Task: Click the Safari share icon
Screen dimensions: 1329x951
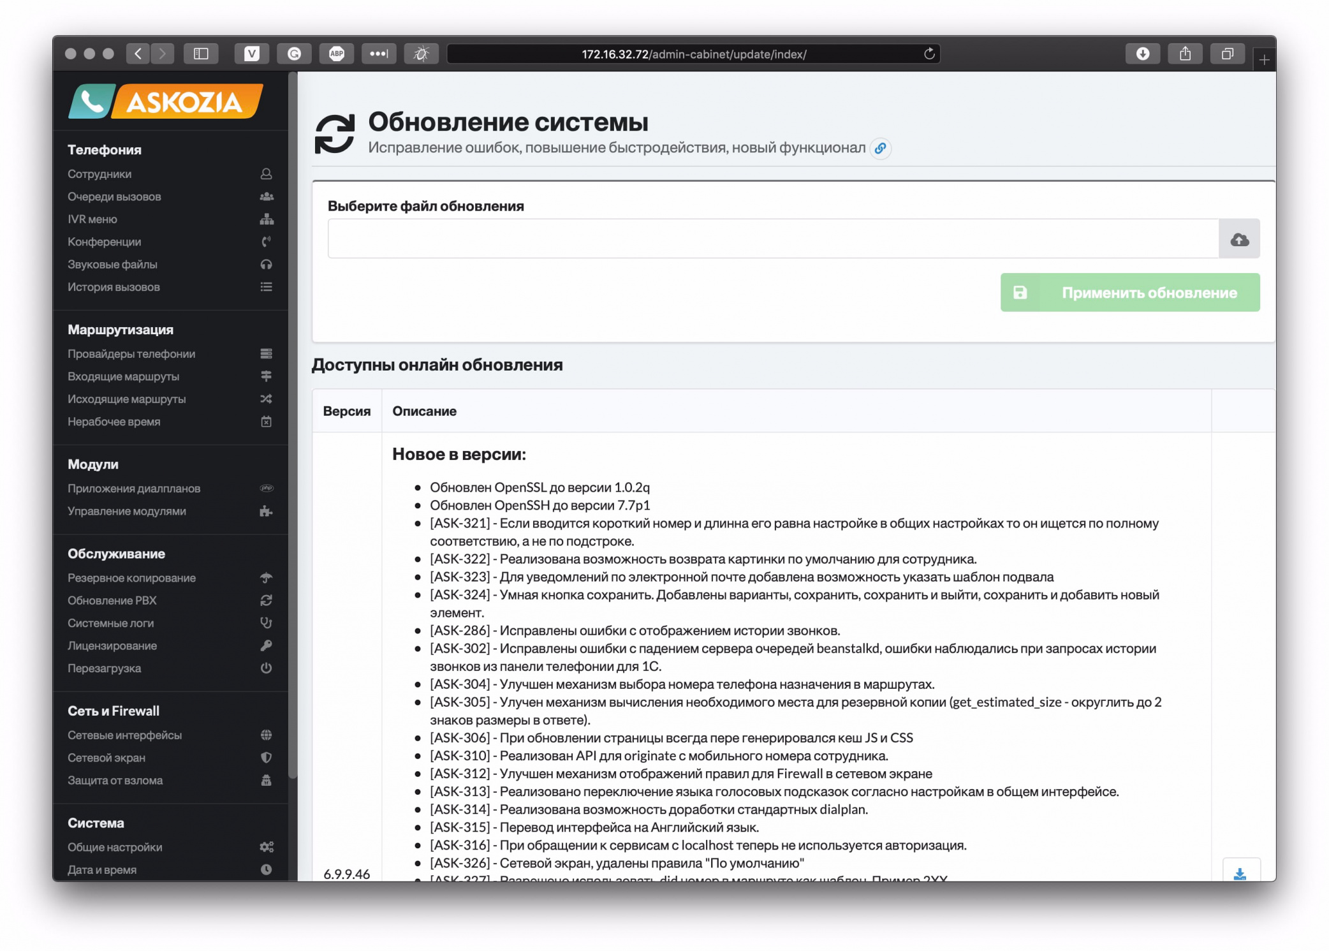Action: tap(1184, 54)
